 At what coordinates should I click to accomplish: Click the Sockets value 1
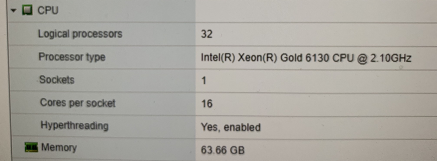[x=204, y=80]
